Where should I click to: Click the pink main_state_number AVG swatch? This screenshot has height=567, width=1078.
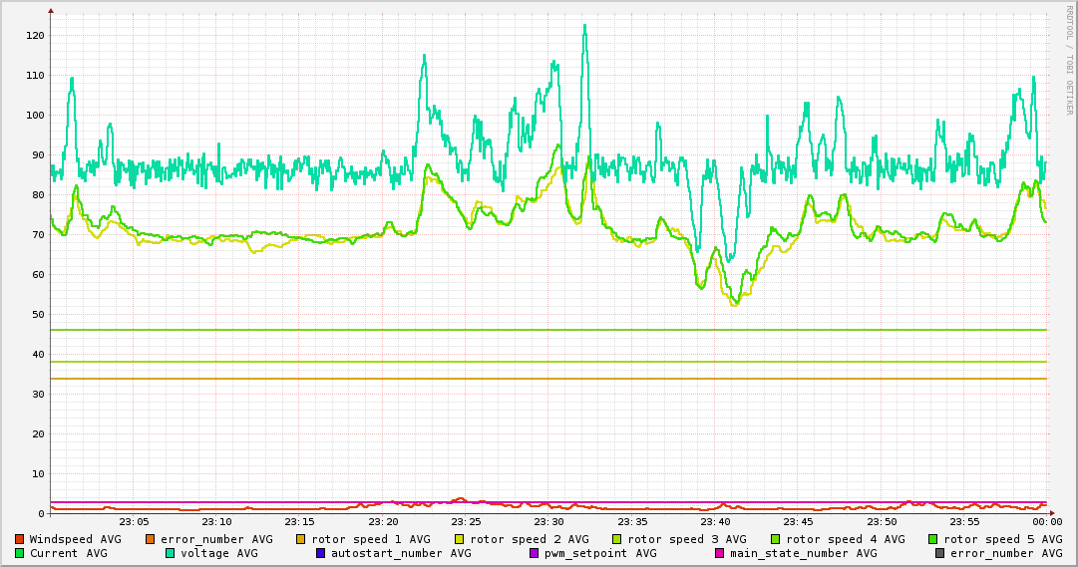719,553
